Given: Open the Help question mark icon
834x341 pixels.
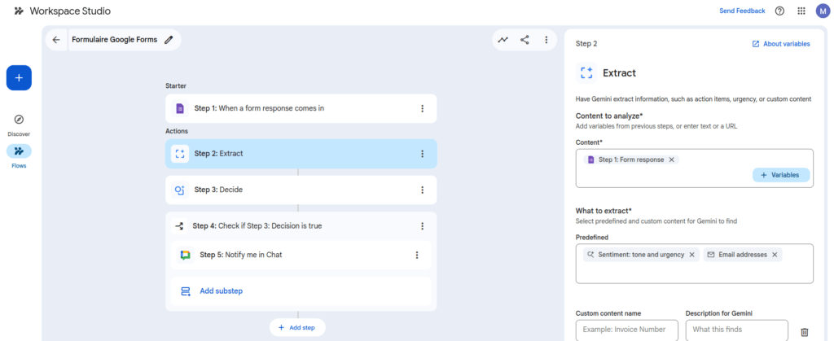Looking at the screenshot, I should point(779,11).
